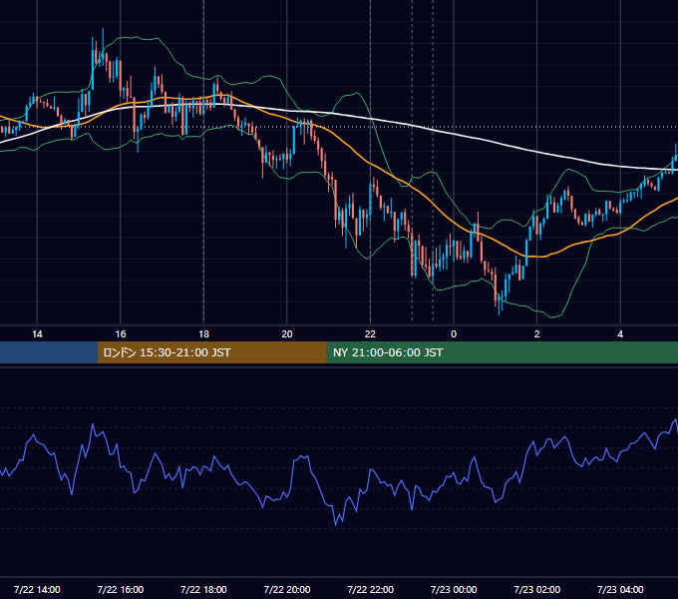Click the hour label 0 on price chart axis
Screen dimensions: 678x599
pyautogui.click(x=454, y=334)
